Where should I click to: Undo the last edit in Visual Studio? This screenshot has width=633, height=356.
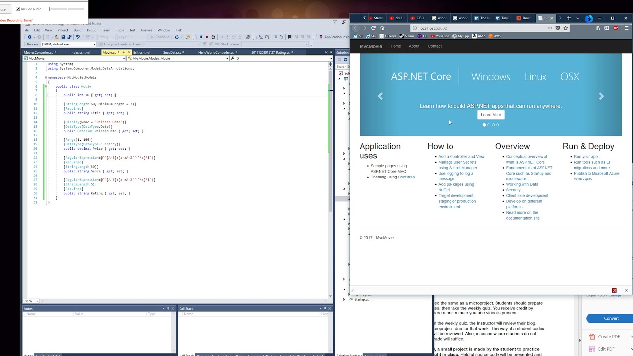coord(77,37)
